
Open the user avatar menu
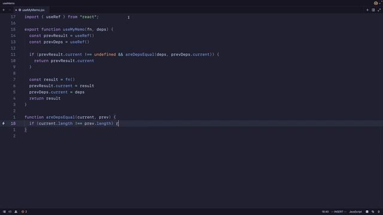376,3
